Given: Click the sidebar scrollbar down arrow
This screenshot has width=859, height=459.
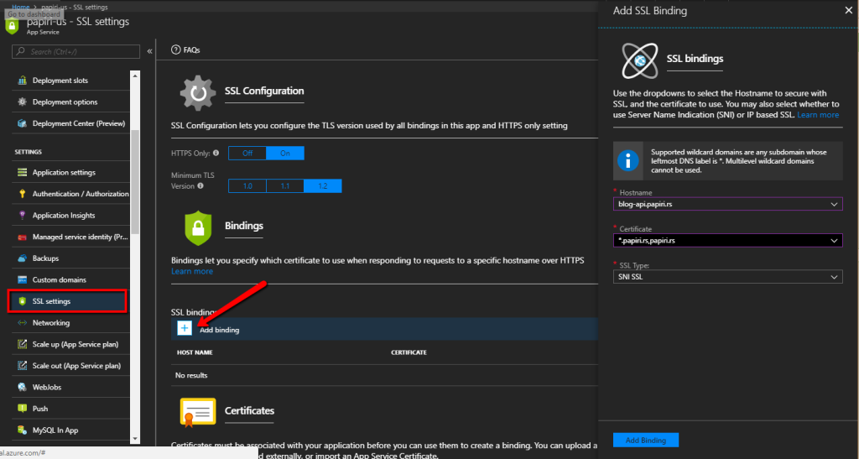Looking at the screenshot, I should click(x=135, y=439).
